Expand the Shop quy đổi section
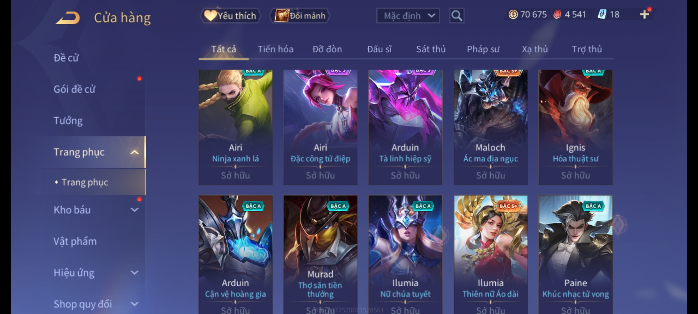698x314 pixels. pyautogui.click(x=134, y=304)
